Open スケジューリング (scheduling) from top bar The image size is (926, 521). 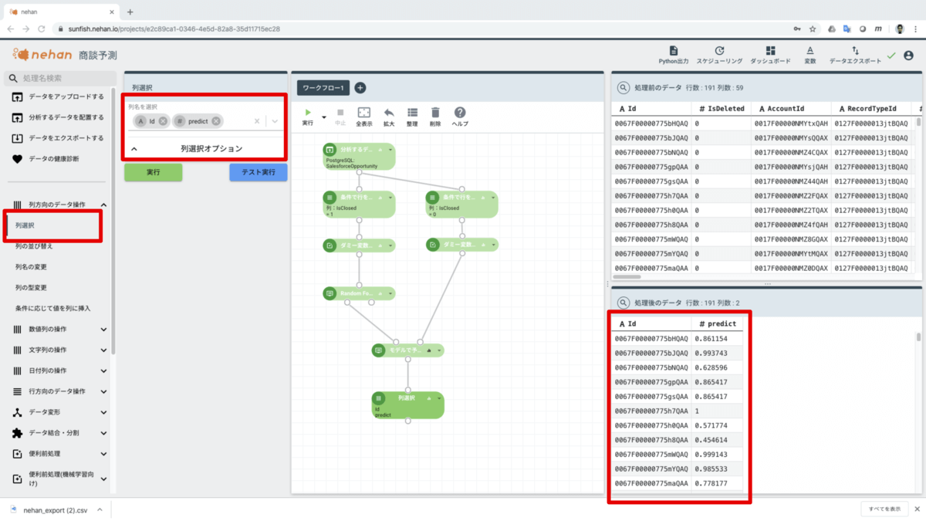click(x=719, y=50)
